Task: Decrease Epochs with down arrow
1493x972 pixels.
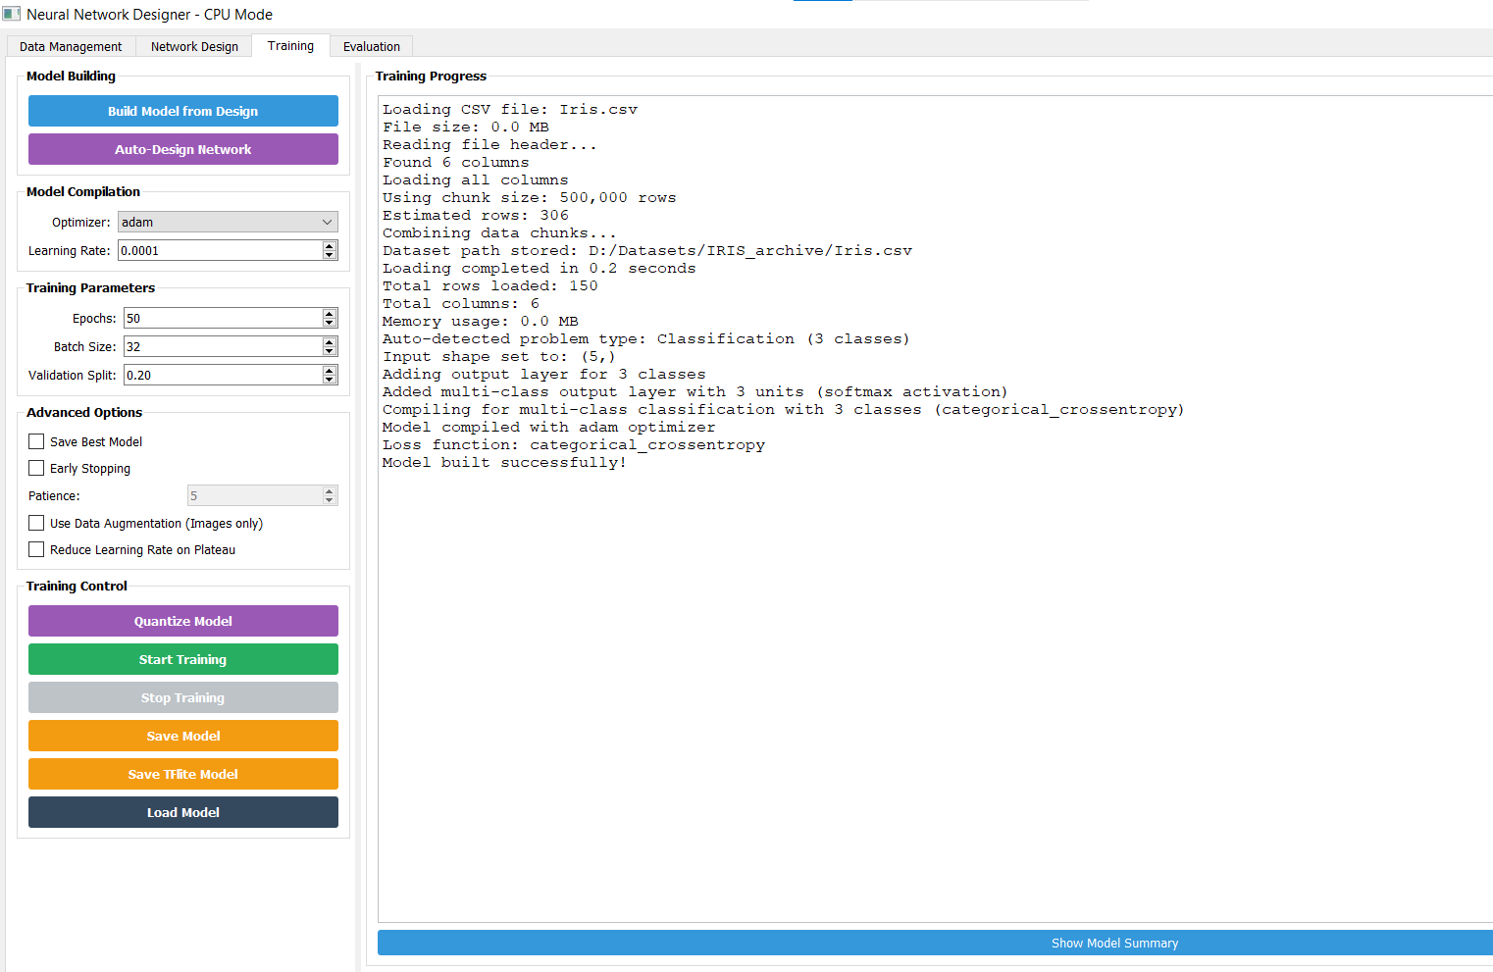Action: (330, 323)
